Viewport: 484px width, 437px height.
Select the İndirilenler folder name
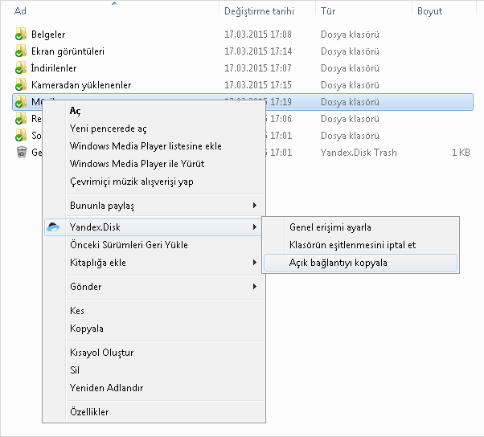click(x=54, y=67)
